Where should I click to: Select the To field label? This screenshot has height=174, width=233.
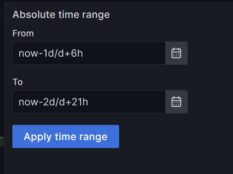(x=18, y=82)
